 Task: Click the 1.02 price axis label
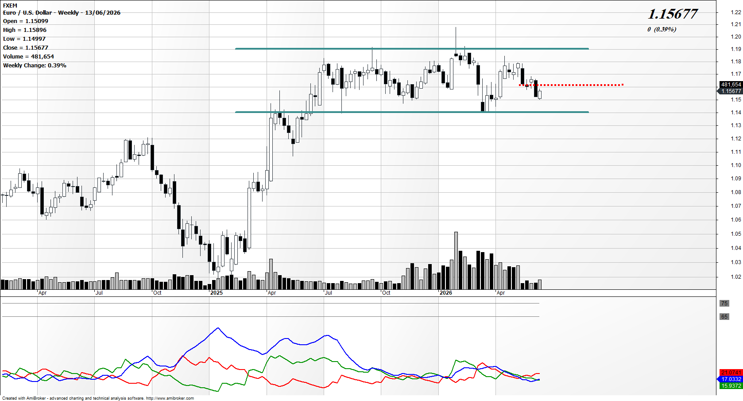coord(735,277)
